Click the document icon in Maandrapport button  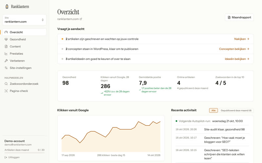(229, 18)
